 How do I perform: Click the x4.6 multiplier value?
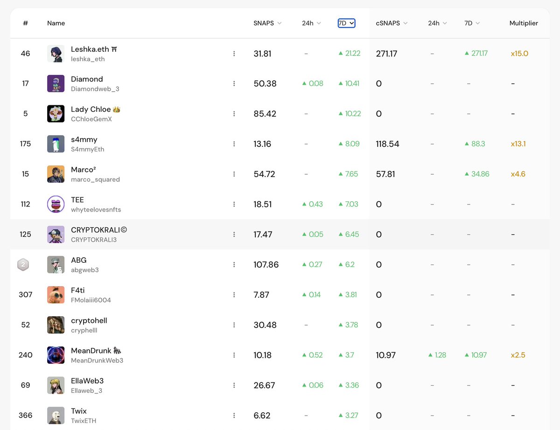[518, 174]
